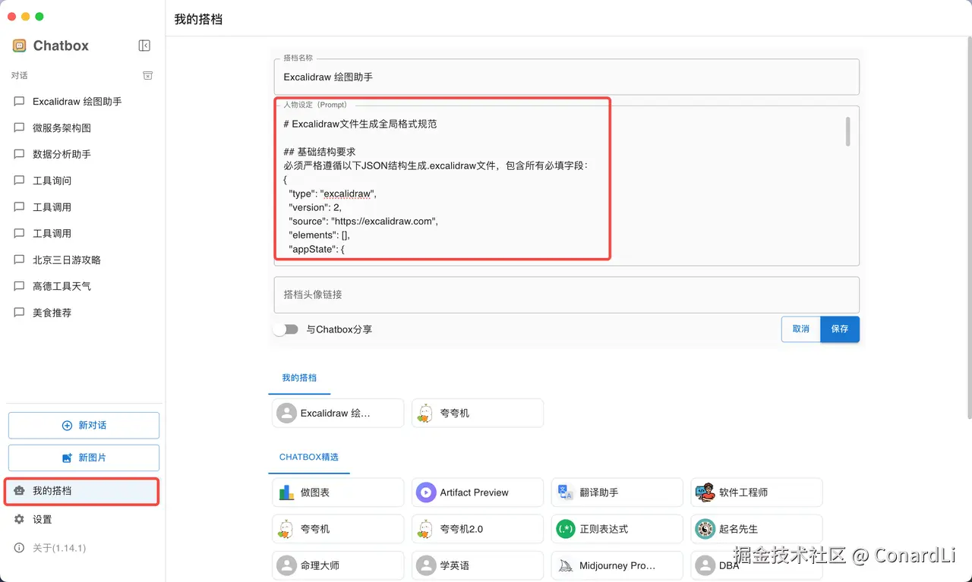Image resolution: width=972 pixels, height=582 pixels.
Task: Click the Midjourney sailboat icon
Action: pyautogui.click(x=566, y=565)
